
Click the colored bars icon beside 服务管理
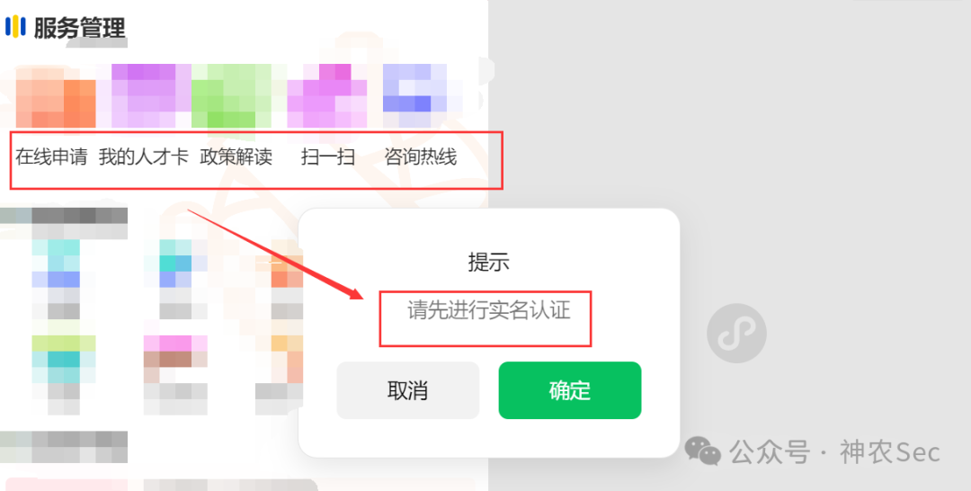(x=15, y=27)
